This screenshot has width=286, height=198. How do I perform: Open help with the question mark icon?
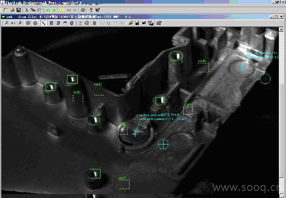tap(92, 10)
